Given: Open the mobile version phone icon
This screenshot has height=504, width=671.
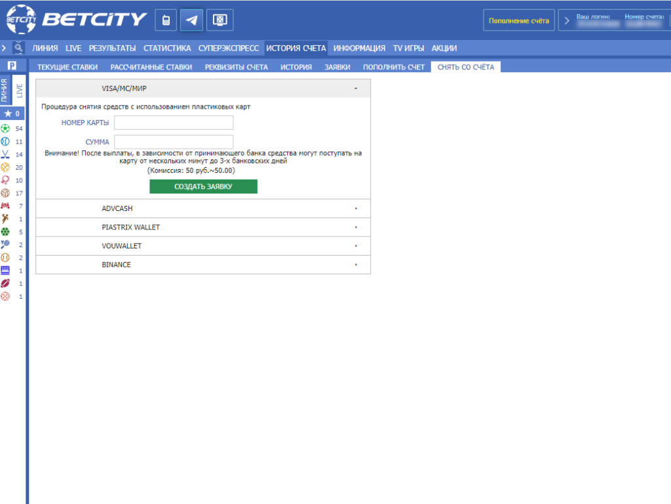Looking at the screenshot, I should [166, 20].
